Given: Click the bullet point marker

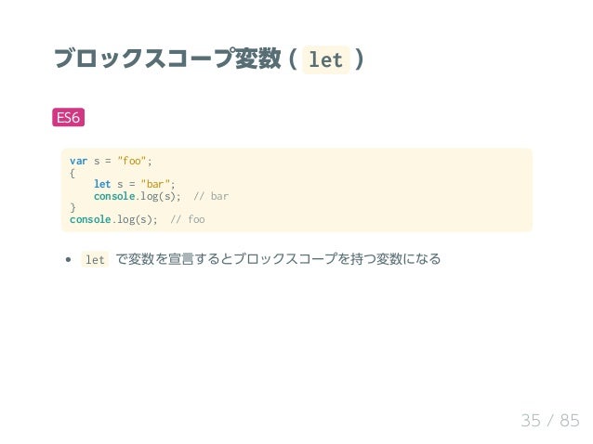Looking at the screenshot, I should click(68, 259).
